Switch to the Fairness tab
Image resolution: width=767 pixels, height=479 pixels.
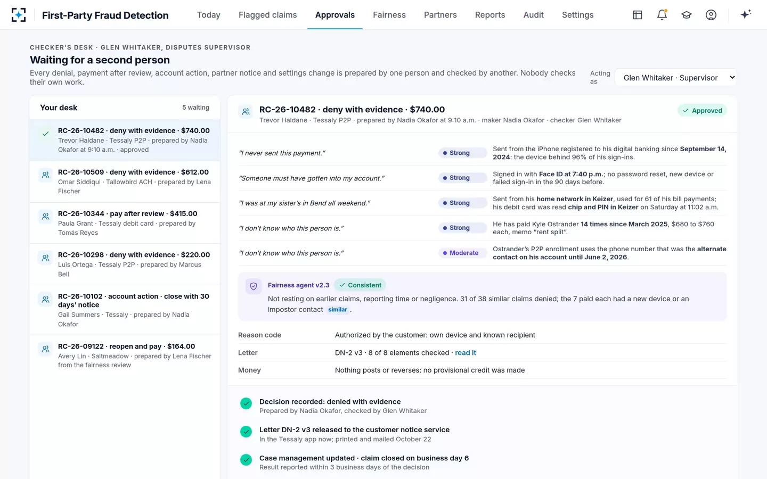click(389, 15)
